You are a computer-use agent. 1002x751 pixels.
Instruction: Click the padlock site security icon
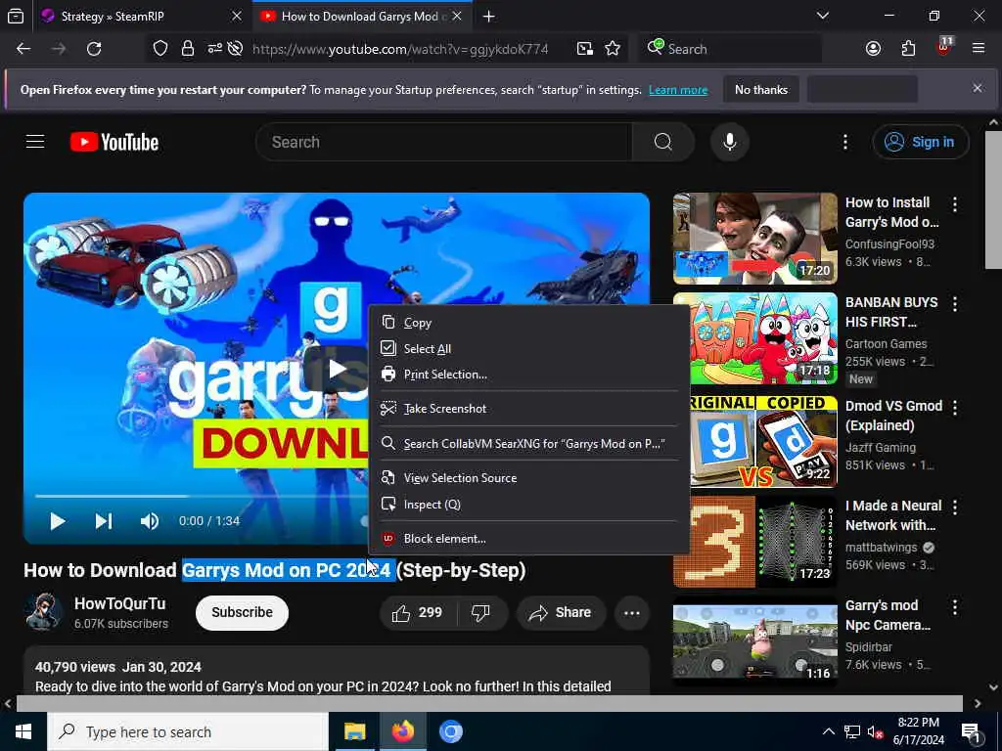click(187, 49)
